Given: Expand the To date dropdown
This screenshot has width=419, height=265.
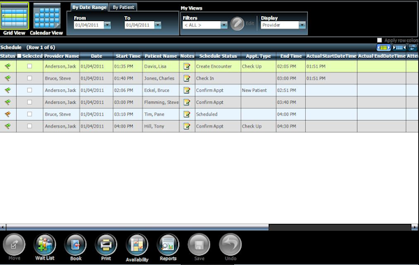Looking at the screenshot, I should pos(158,25).
